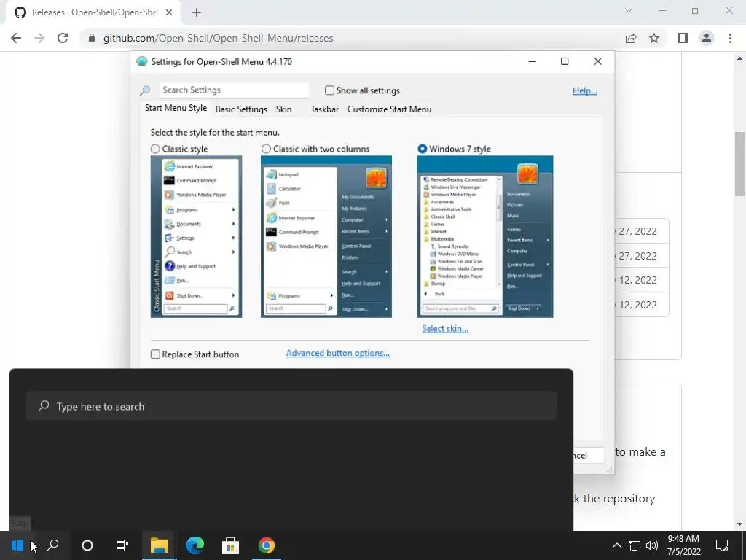Image resolution: width=746 pixels, height=560 pixels.
Task: Open Chrome profile avatar
Action: (707, 38)
